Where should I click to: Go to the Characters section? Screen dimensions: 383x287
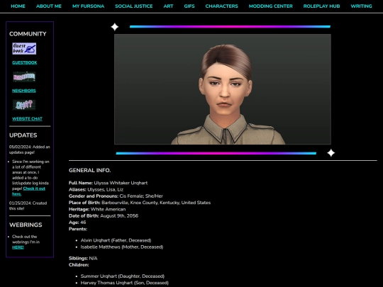tap(221, 6)
